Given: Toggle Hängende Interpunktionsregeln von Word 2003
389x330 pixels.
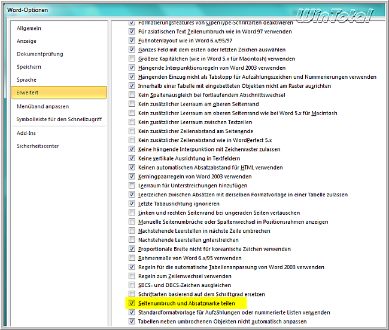Looking at the screenshot, I should click(132, 67).
